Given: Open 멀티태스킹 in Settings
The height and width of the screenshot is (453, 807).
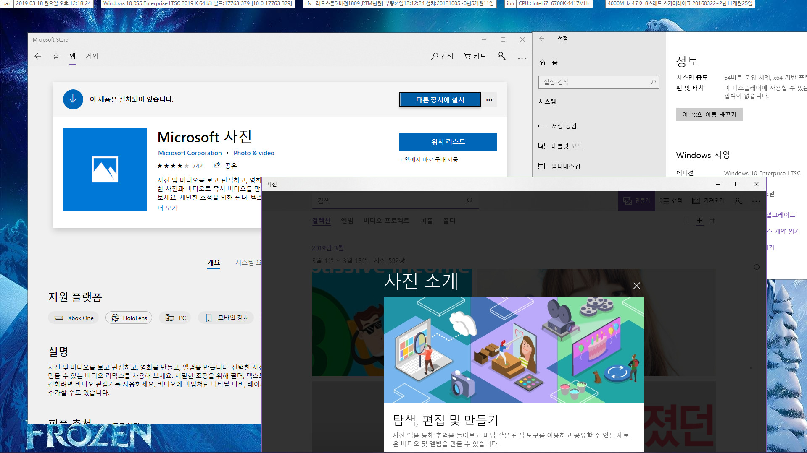Looking at the screenshot, I should [x=559, y=166].
